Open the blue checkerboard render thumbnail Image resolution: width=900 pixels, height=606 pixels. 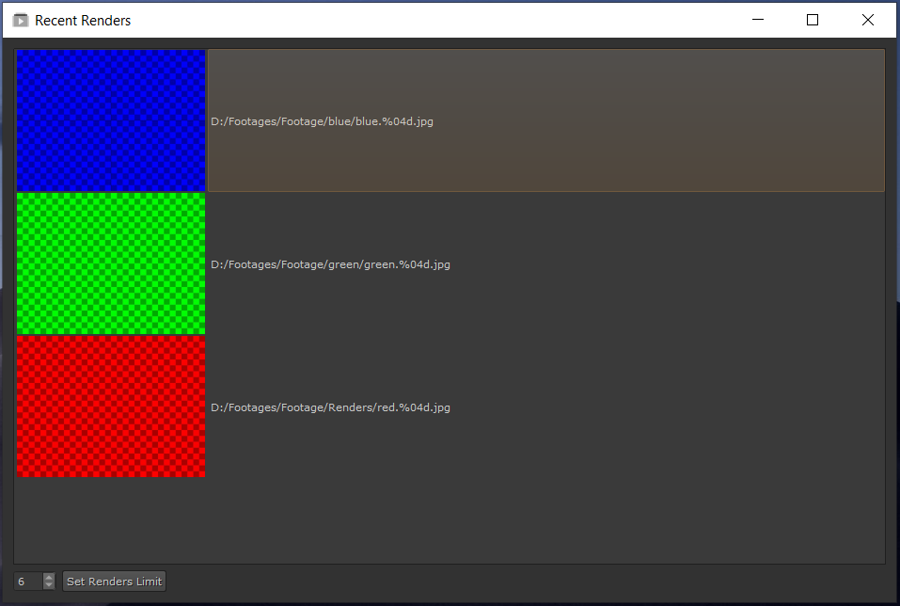tap(110, 120)
